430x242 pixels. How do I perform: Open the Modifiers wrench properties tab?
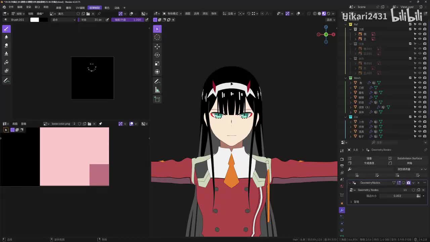(x=342, y=210)
